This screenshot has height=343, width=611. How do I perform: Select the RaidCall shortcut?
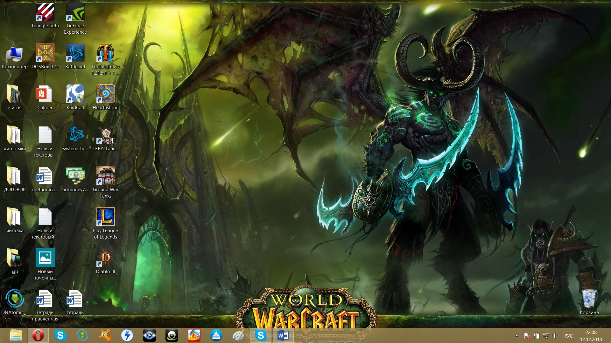pos(75,98)
